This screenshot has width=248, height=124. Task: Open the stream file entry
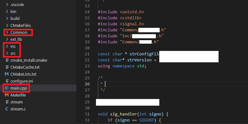16,102
